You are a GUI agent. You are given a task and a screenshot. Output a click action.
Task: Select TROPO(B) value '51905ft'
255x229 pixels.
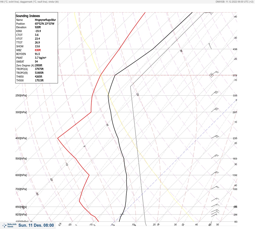(x=39, y=73)
